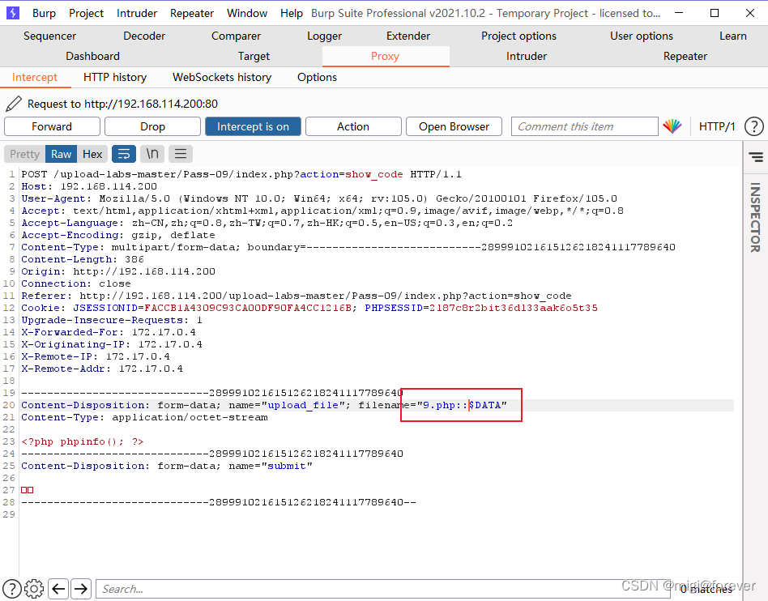
Task: Click the Host: 192.168.114.200 line
Action: [89, 186]
